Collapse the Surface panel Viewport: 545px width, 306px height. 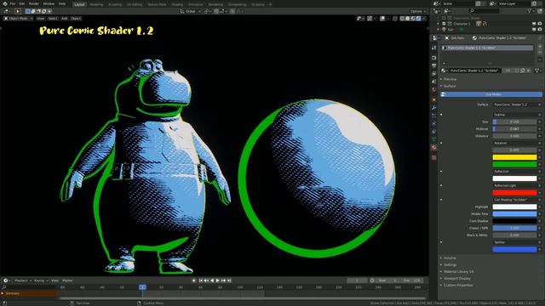pyautogui.click(x=449, y=86)
